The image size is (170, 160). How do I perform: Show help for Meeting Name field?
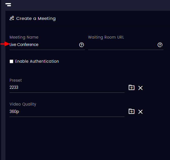tap(82, 45)
